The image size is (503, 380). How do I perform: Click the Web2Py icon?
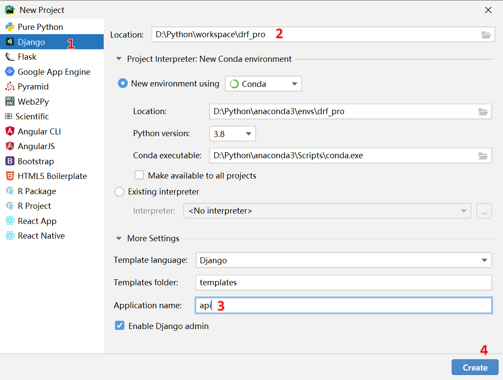10,102
